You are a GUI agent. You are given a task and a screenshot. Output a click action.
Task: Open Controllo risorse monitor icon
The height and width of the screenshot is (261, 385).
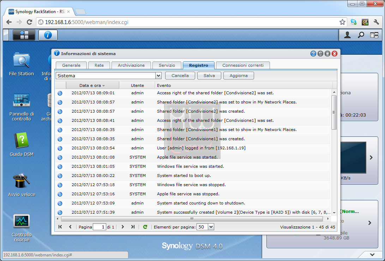[22, 228]
